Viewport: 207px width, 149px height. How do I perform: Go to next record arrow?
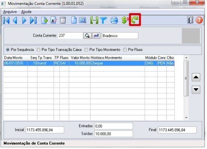24,21
